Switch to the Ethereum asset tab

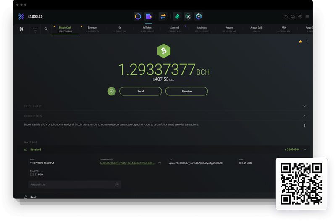(92, 29)
